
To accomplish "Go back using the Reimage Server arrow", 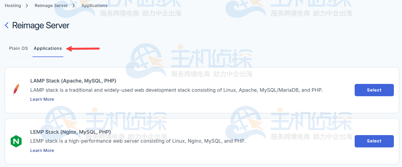I will 7,25.
